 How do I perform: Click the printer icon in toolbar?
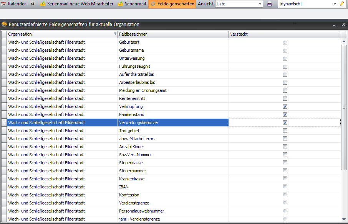pyautogui.click(x=270, y=4)
